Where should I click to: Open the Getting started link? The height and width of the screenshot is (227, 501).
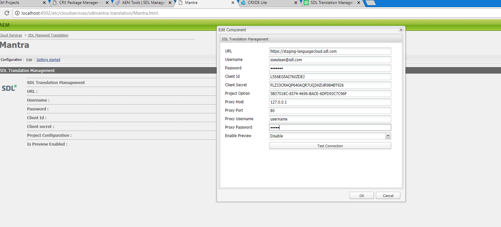[48, 60]
